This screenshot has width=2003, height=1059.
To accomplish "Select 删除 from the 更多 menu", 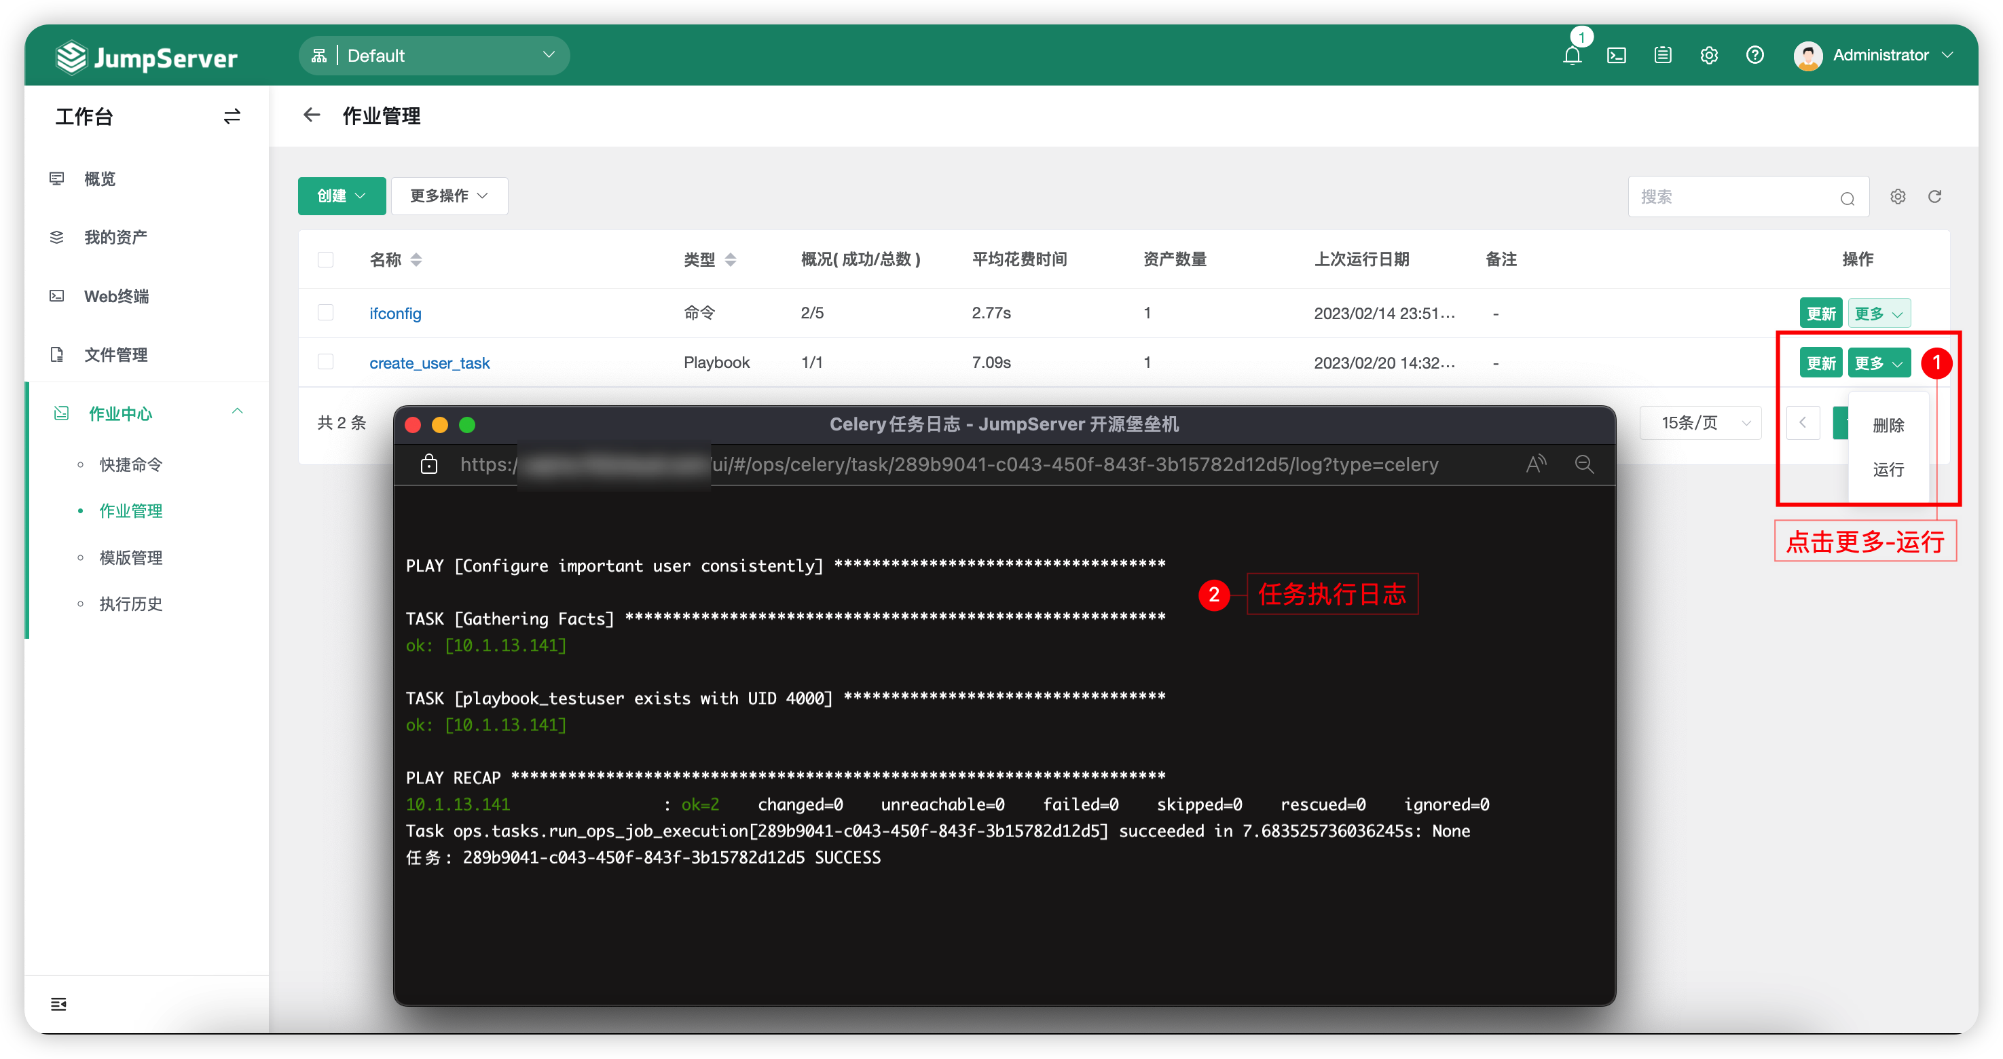I will 1888,426.
